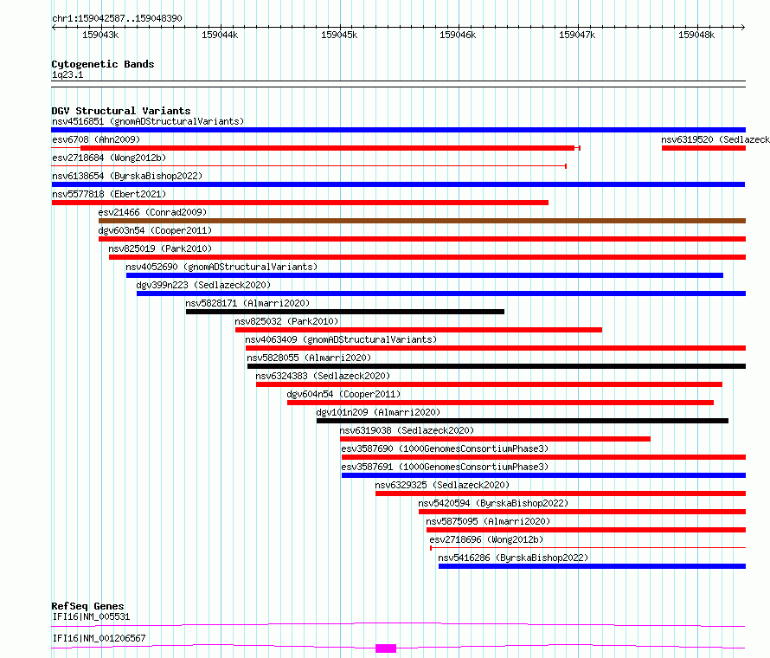Viewport: 770px width, 658px height.
Task: Select the esv6708 (Ahn2009) label
Action: coord(96,139)
